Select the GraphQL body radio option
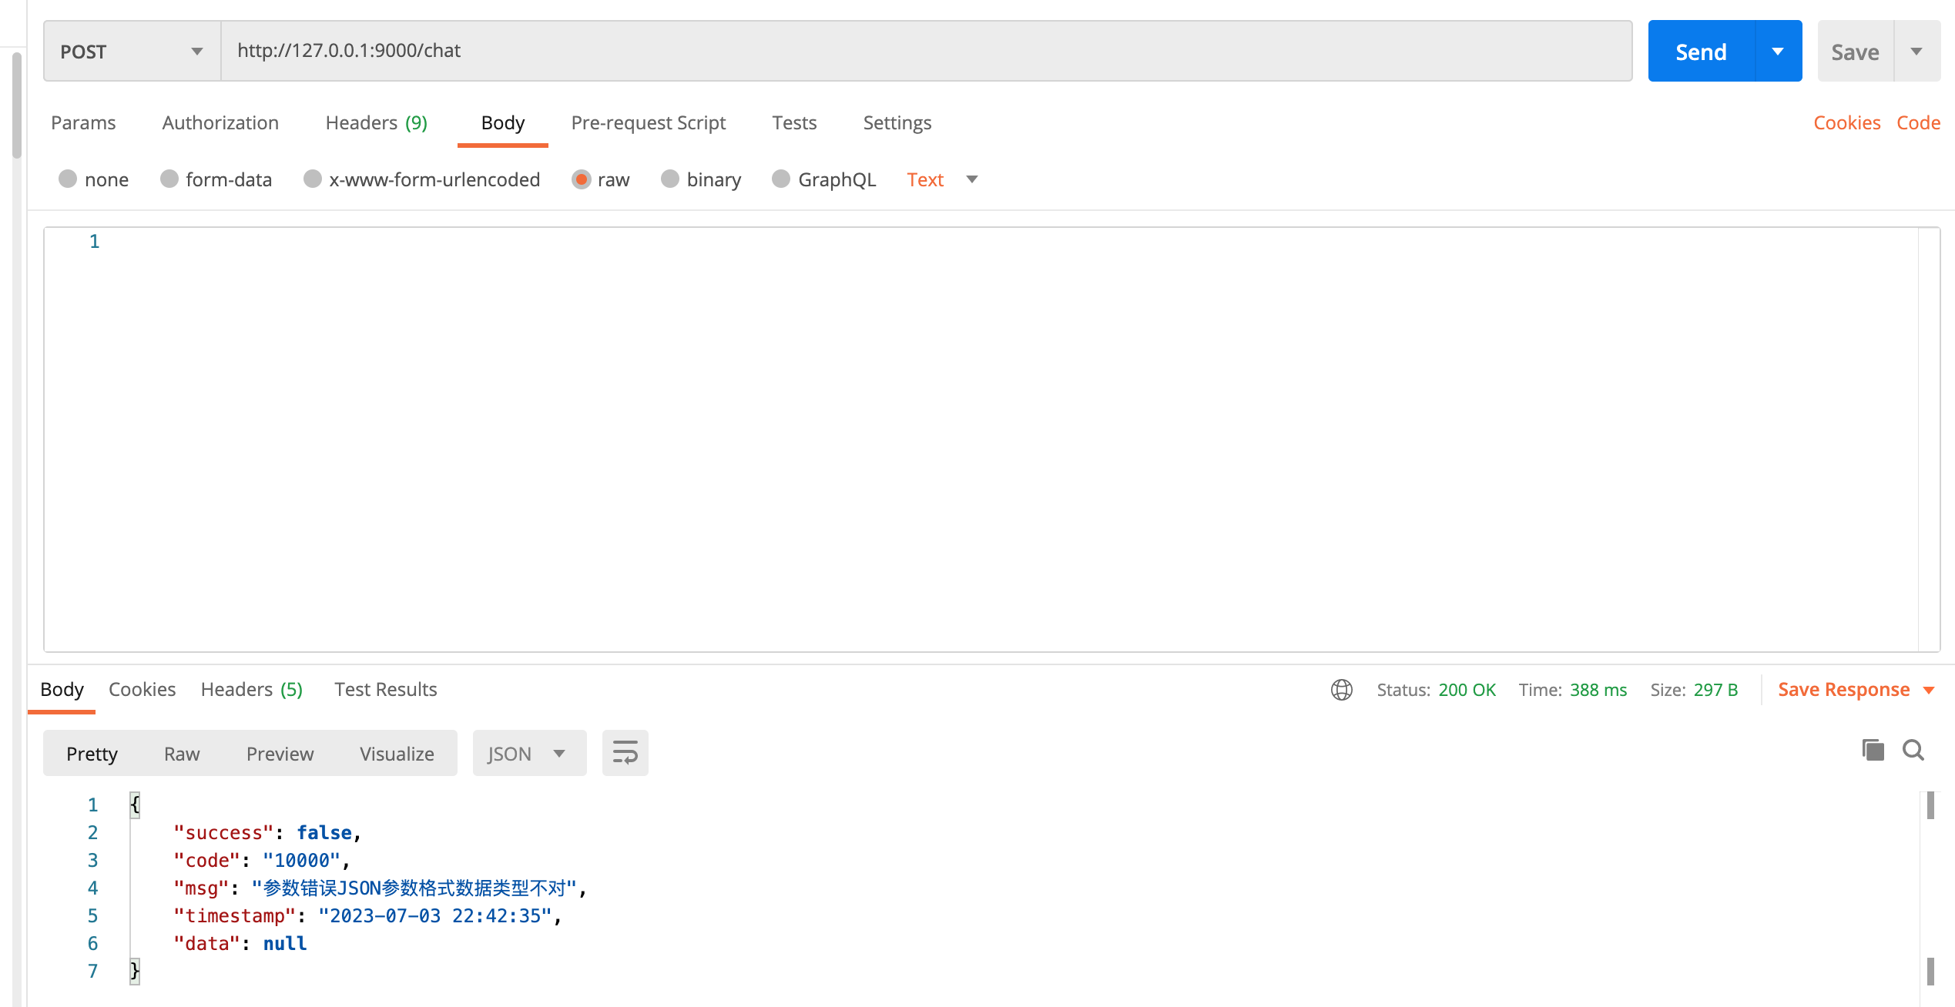Image resolution: width=1955 pixels, height=1007 pixels. [781, 179]
